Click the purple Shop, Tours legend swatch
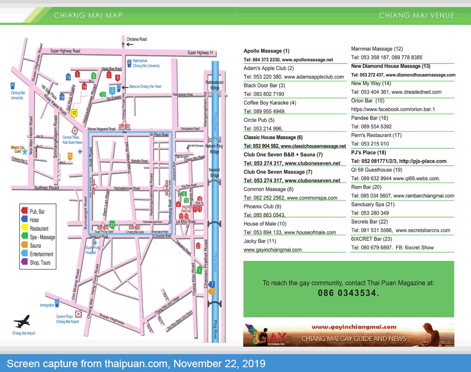 24,262
